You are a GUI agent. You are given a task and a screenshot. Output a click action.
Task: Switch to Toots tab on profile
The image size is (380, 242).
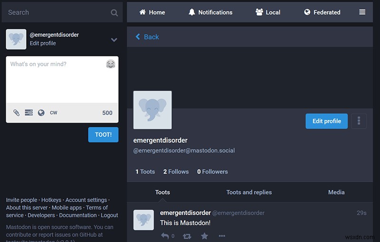(x=162, y=192)
